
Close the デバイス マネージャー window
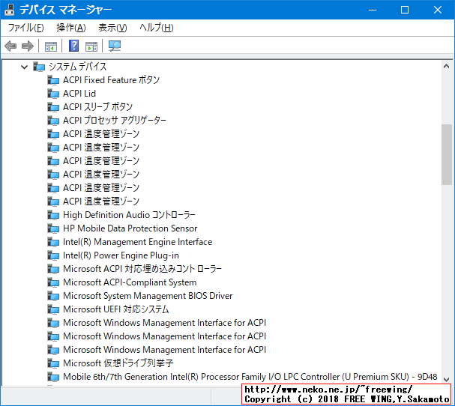click(438, 10)
